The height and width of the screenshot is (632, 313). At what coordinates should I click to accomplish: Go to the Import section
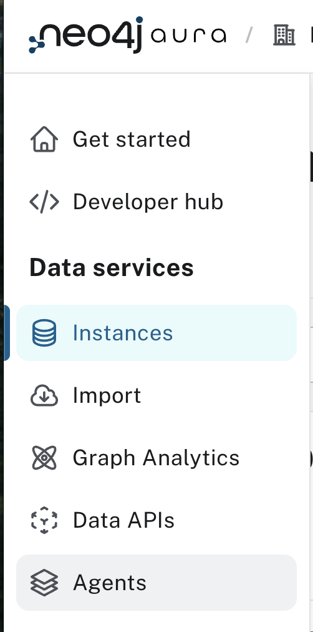point(156,395)
